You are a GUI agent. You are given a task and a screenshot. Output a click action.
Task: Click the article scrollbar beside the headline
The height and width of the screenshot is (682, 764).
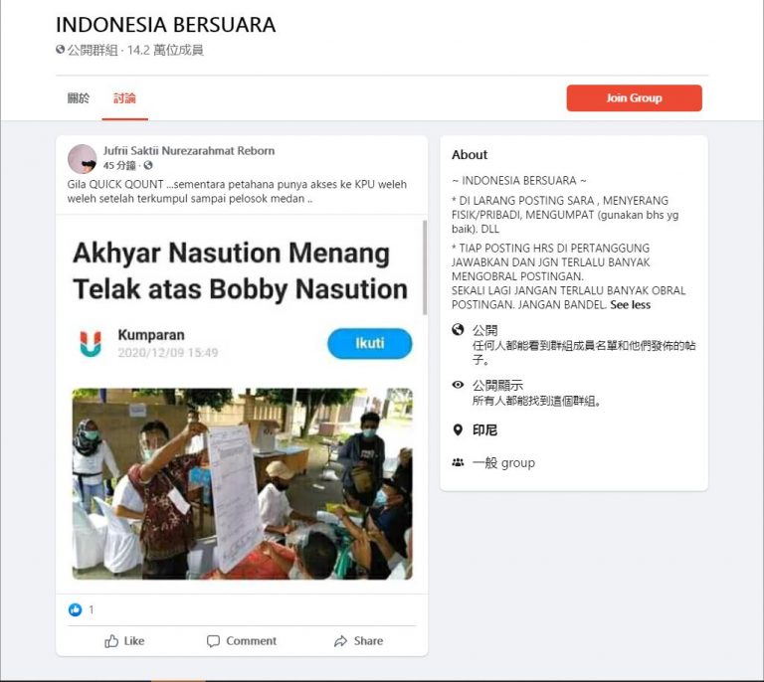(425, 267)
